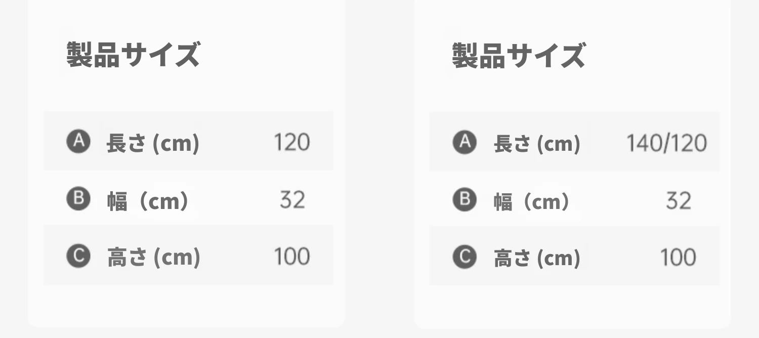
Task: Click the 32 width value in right table
Action: click(x=679, y=200)
